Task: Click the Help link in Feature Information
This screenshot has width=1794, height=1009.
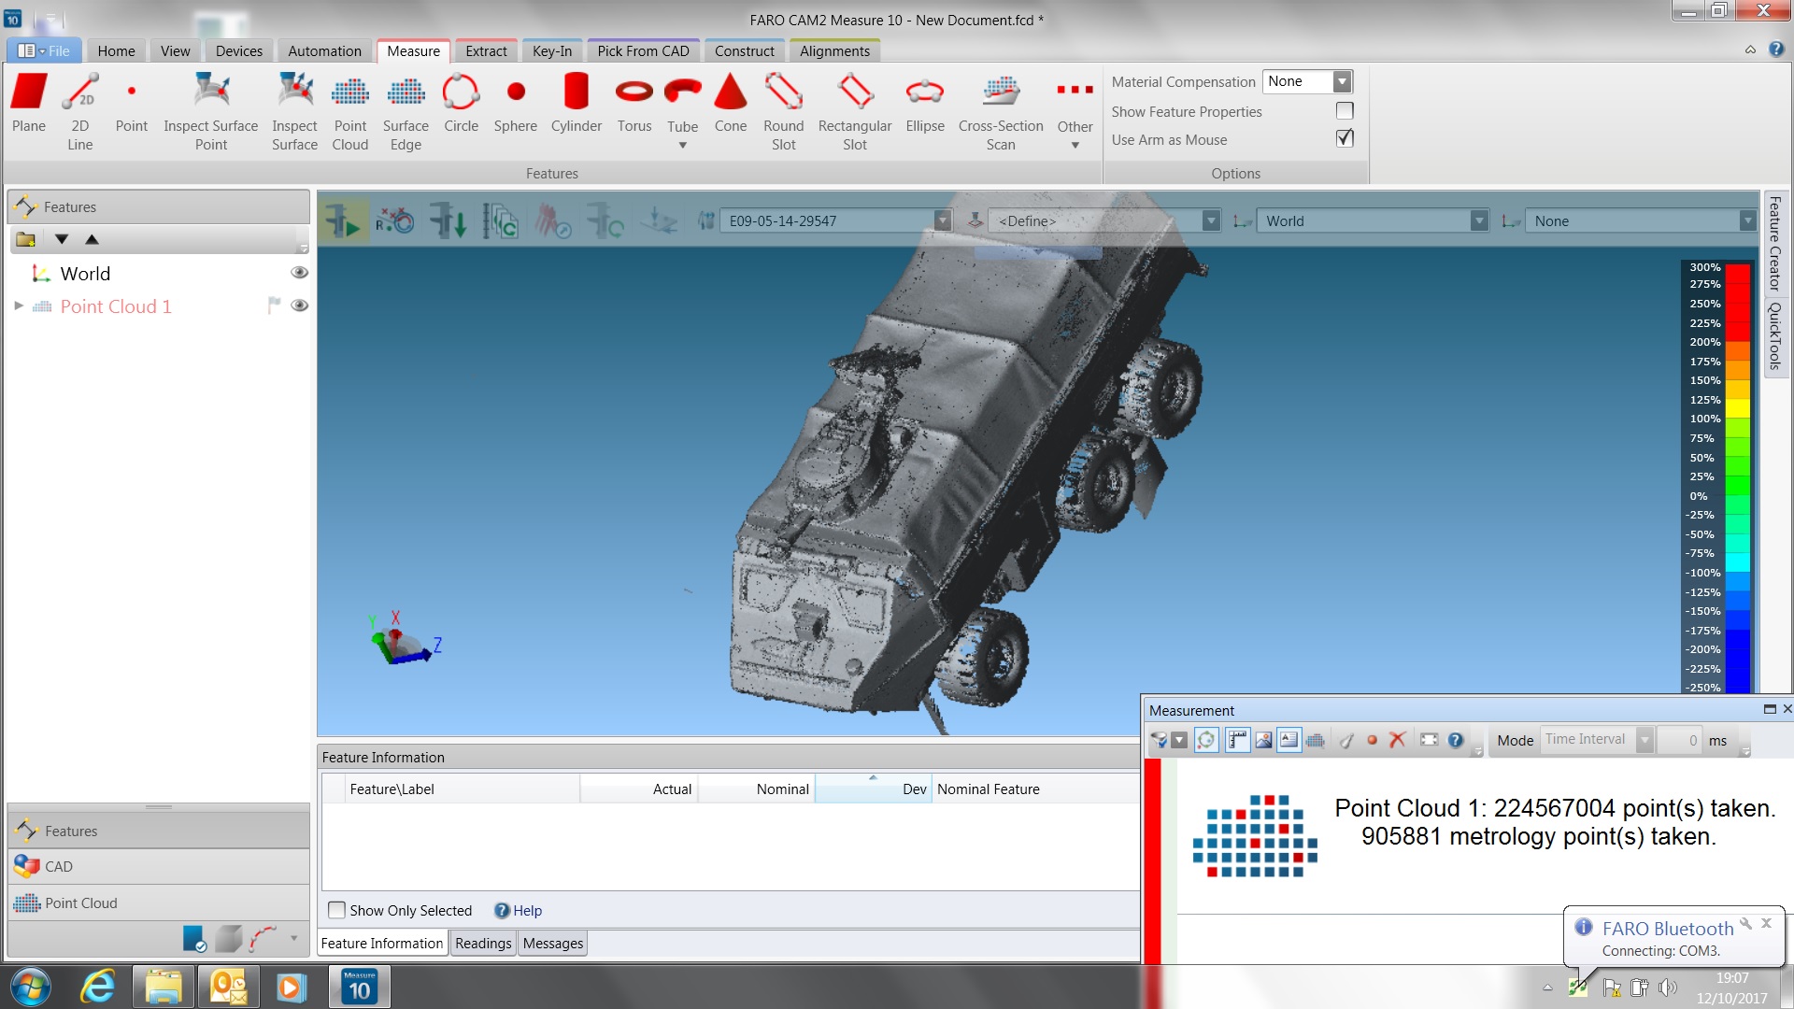Action: pos(527,911)
